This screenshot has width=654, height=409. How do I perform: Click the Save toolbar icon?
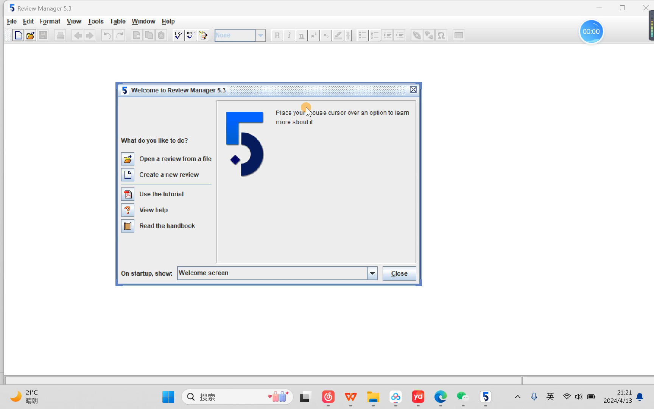(x=43, y=35)
